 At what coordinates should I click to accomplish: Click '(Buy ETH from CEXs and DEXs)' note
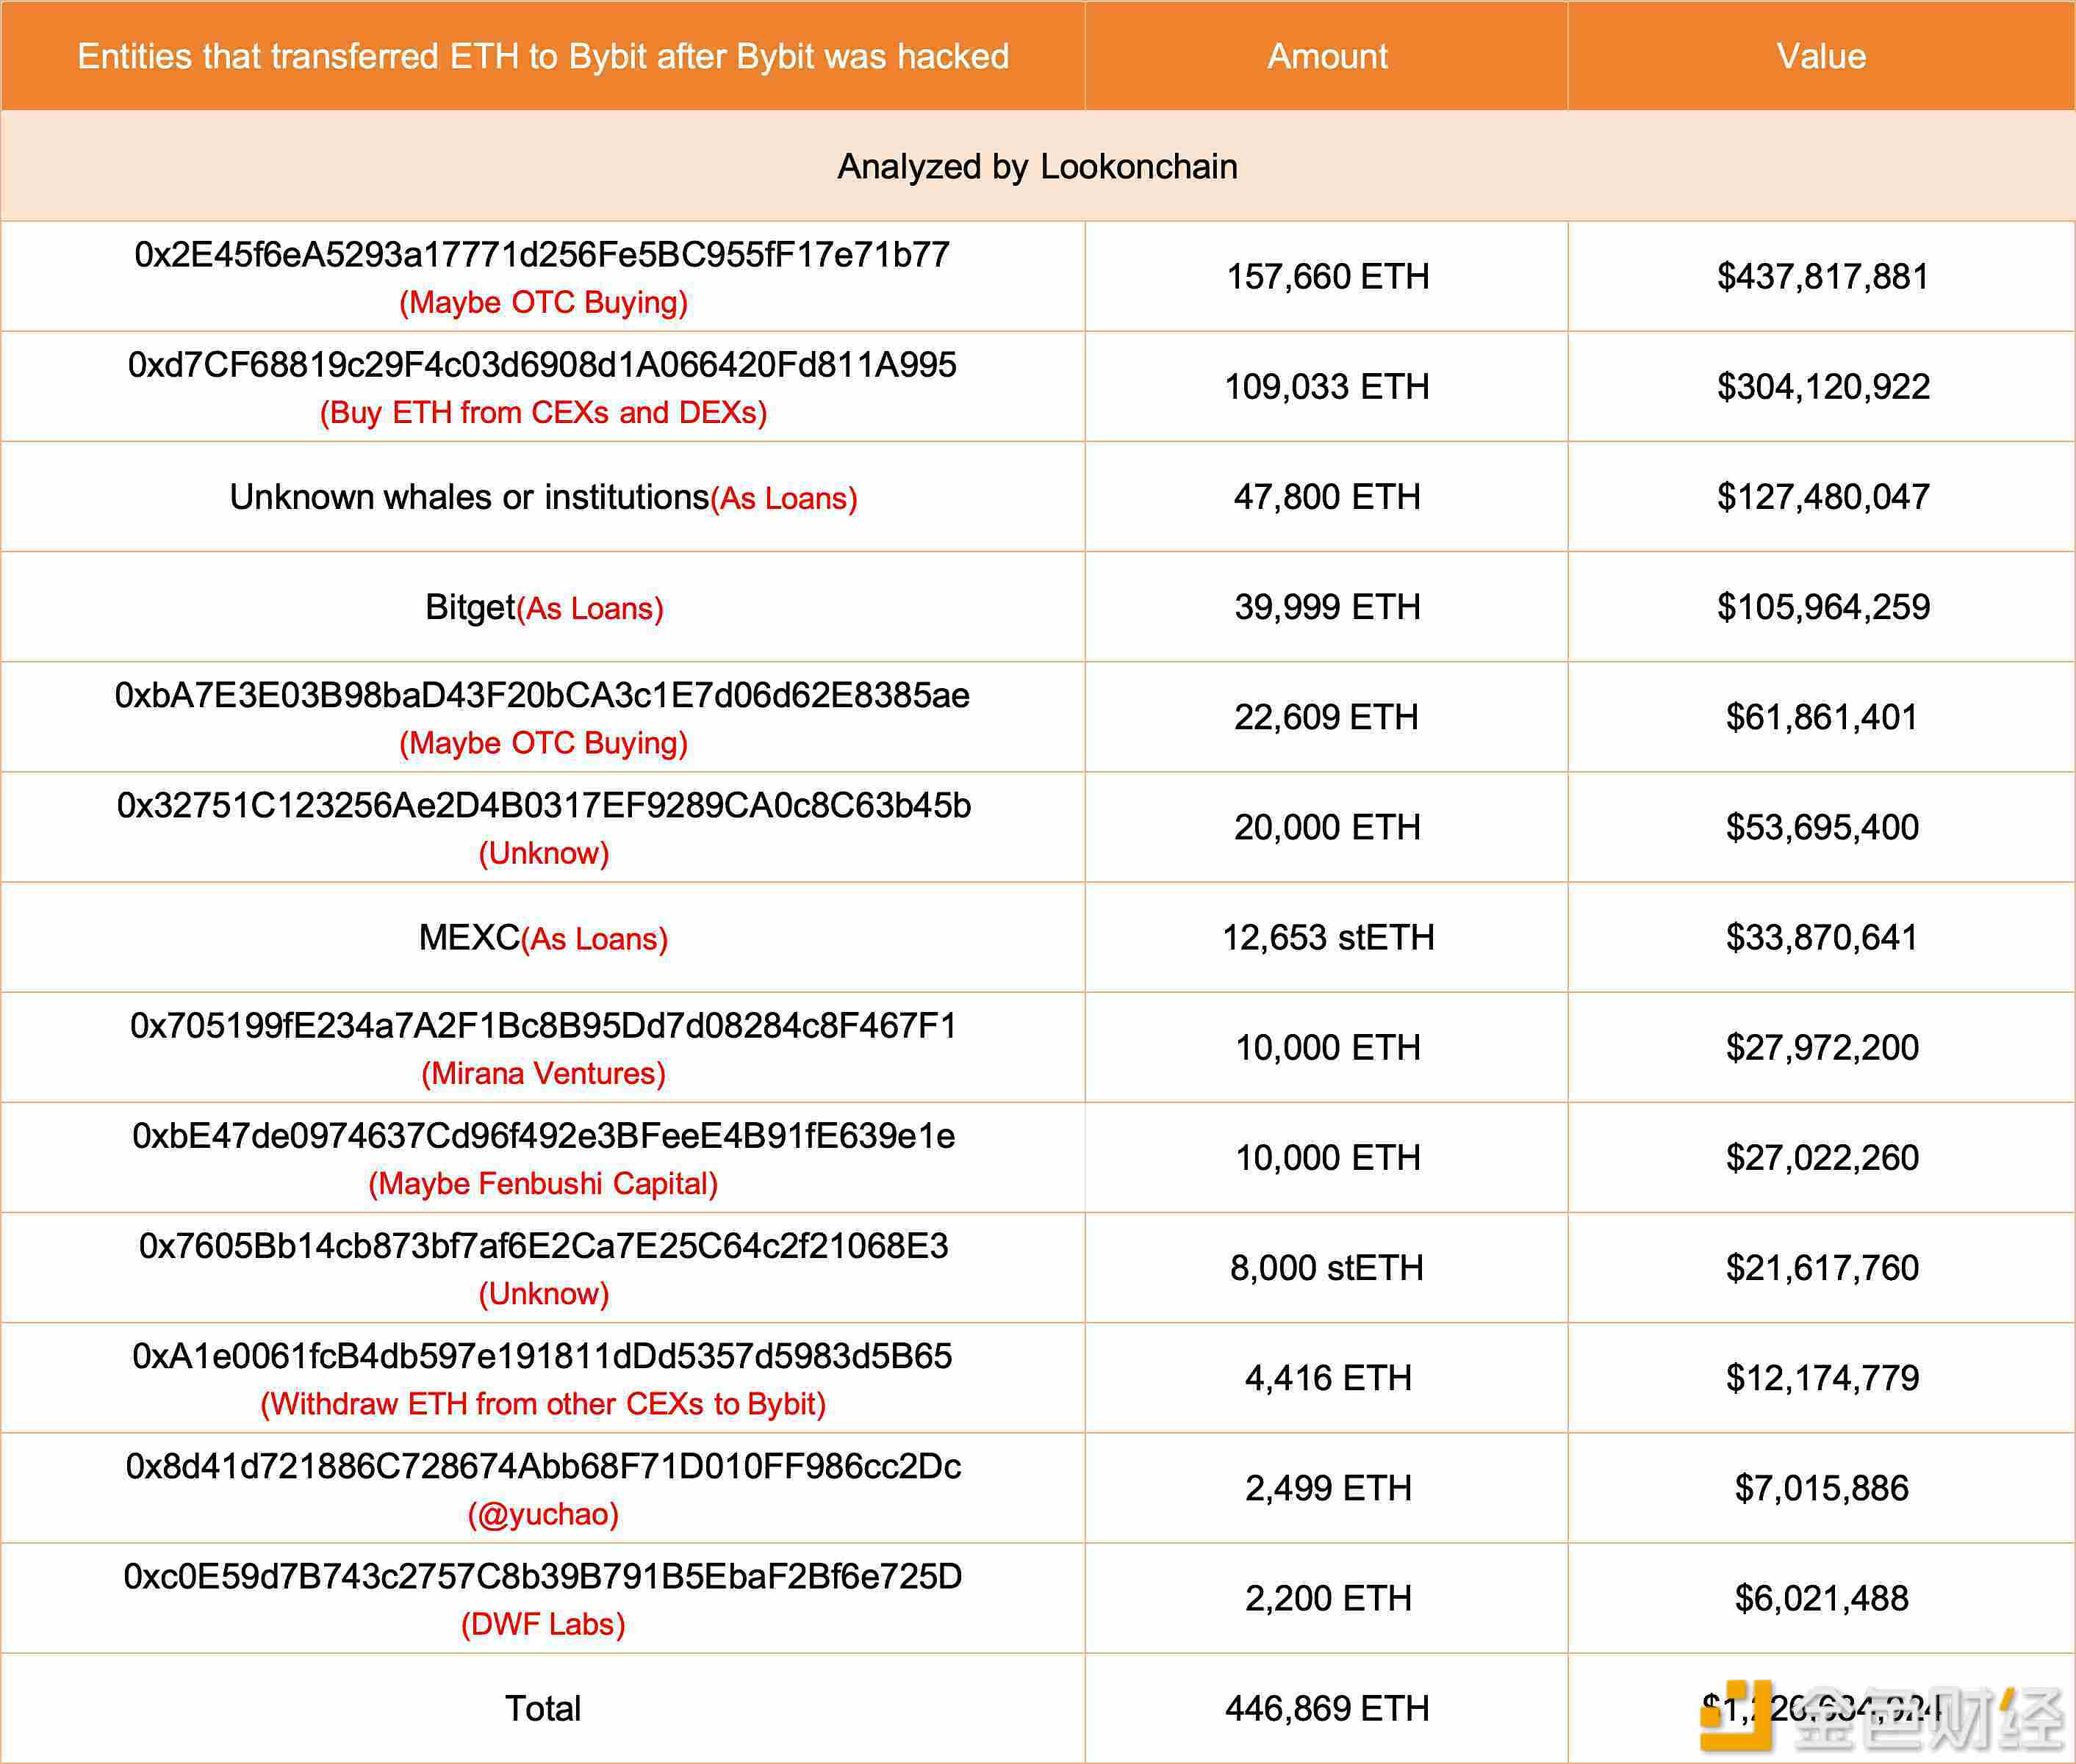tap(543, 412)
